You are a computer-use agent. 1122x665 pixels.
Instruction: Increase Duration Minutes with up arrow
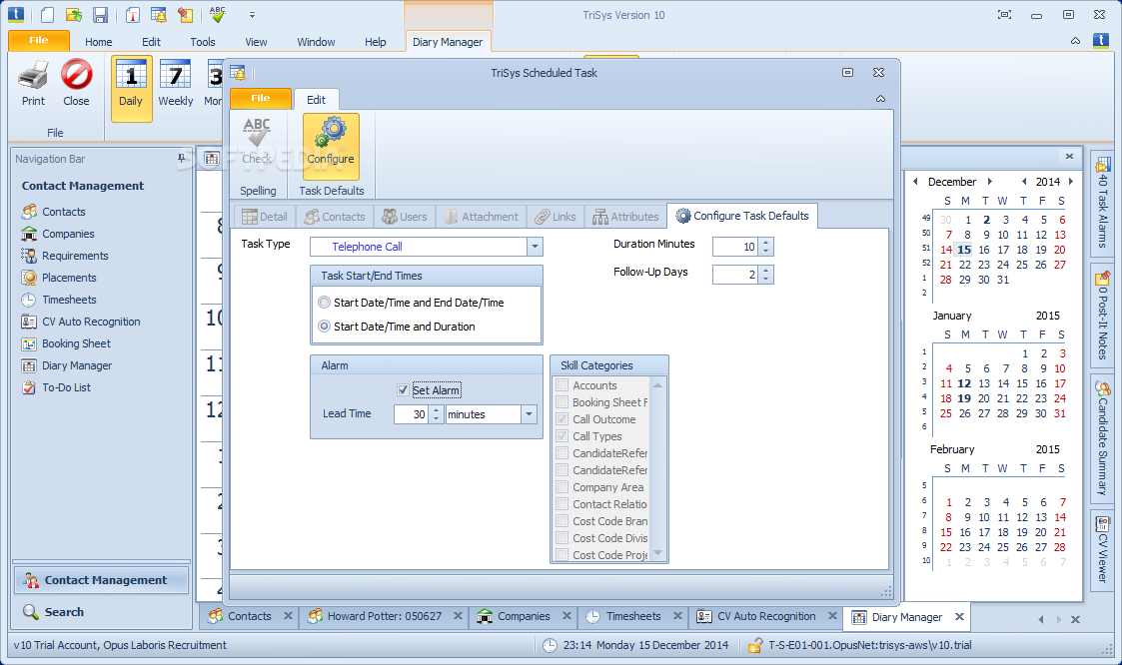pos(765,243)
